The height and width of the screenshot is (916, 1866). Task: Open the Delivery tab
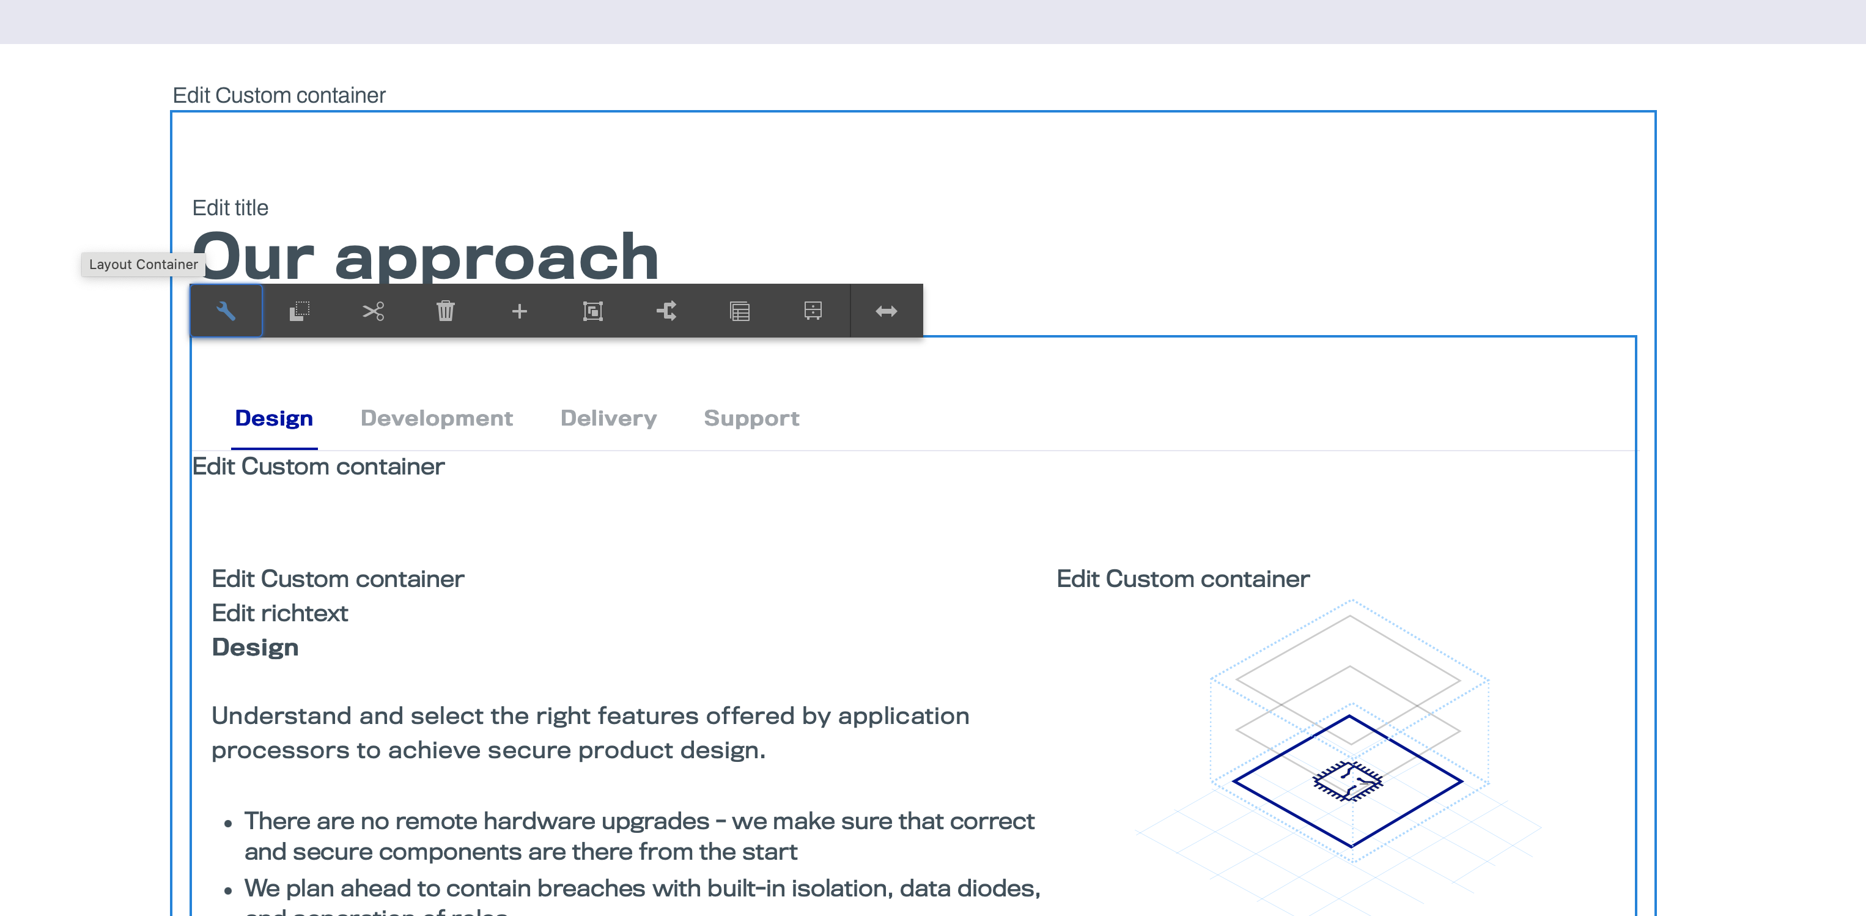608,418
